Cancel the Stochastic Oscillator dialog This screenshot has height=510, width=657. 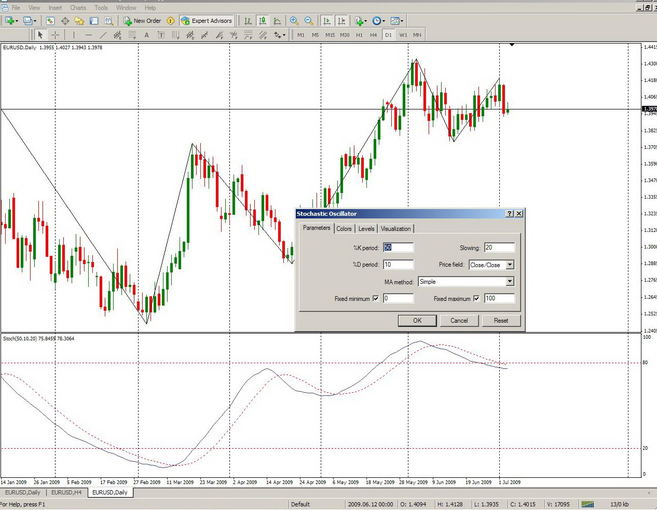tap(459, 321)
